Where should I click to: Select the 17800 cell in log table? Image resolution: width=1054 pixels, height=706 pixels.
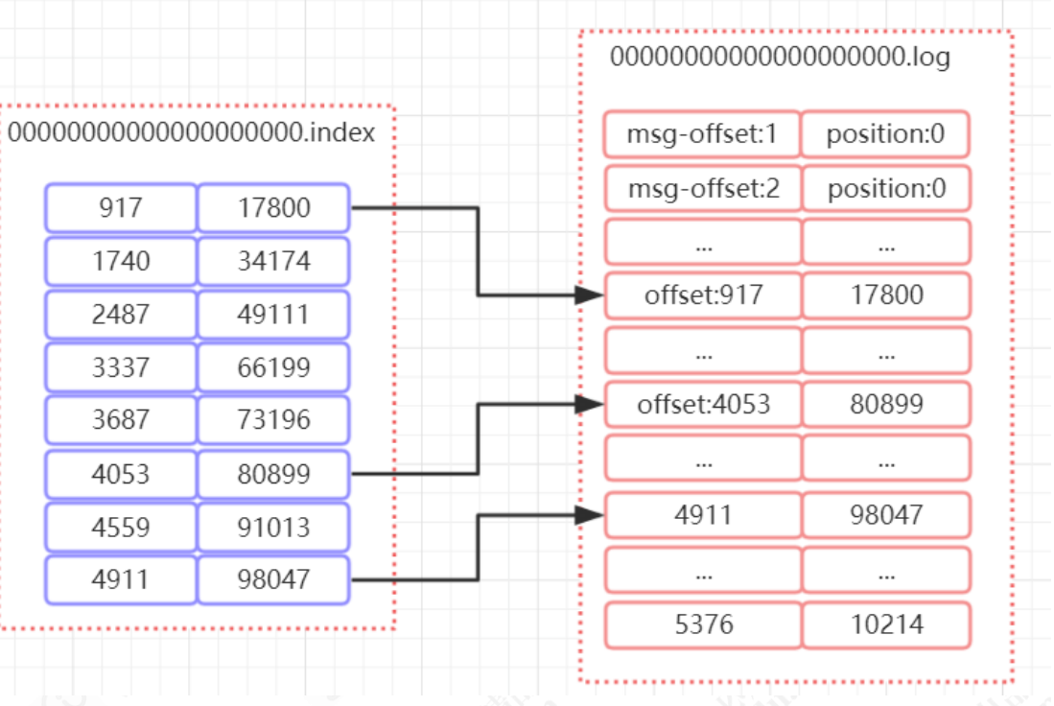[x=886, y=295]
